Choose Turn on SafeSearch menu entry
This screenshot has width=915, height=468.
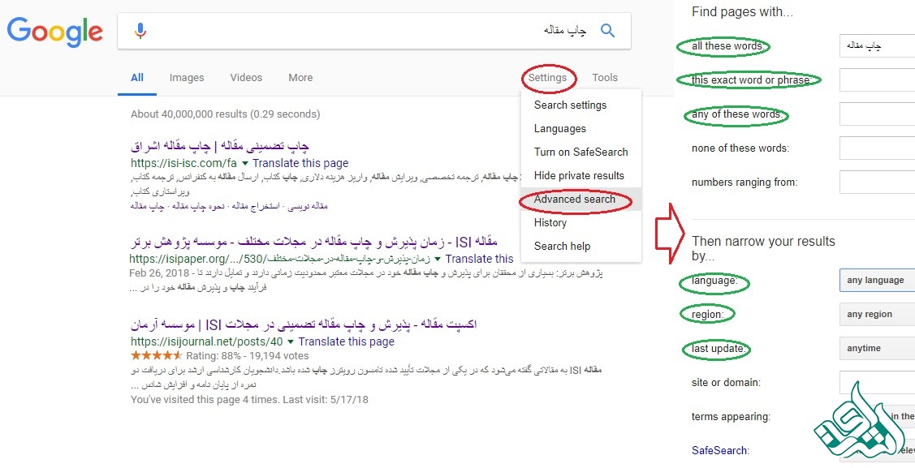pyautogui.click(x=581, y=152)
